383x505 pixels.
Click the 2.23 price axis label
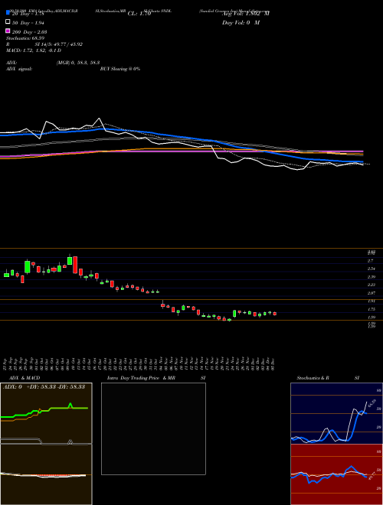pos(372,285)
